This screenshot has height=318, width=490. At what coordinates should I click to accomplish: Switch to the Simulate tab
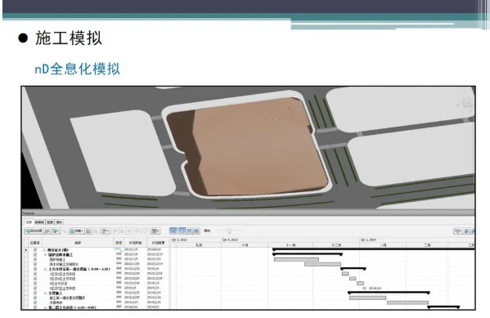click(59, 222)
